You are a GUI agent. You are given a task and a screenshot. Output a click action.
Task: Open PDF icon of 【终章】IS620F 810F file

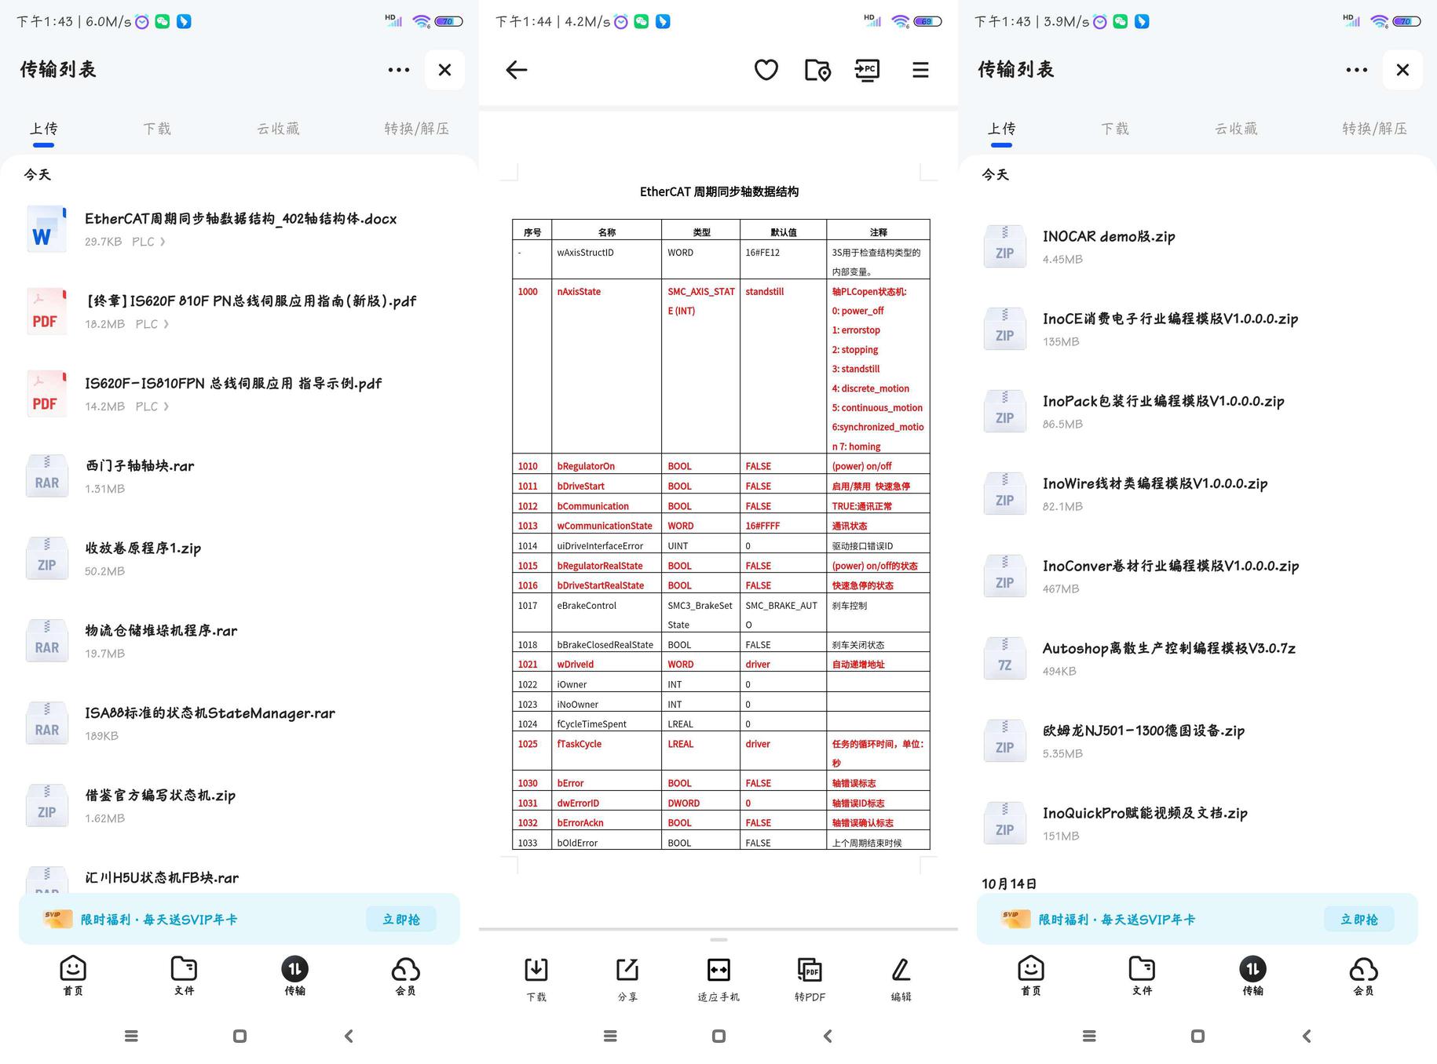(x=46, y=312)
